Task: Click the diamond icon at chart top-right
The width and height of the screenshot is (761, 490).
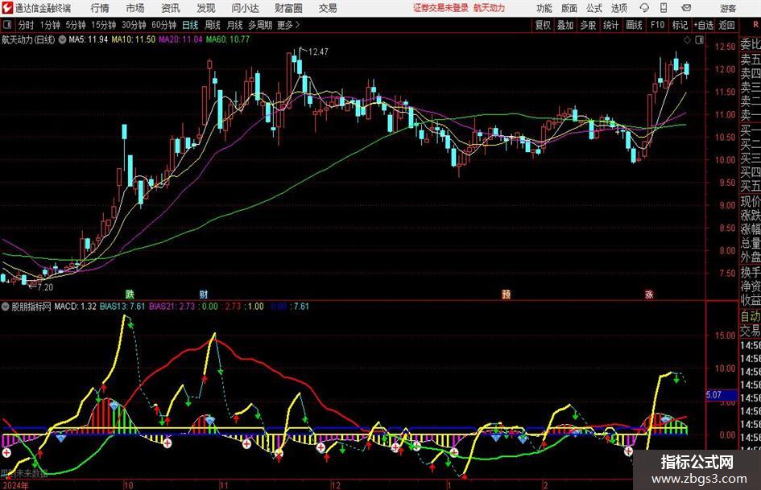Action: pyautogui.click(x=687, y=40)
